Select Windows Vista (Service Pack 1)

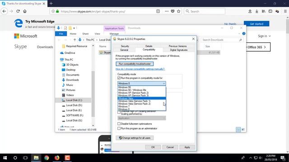pyautogui.click(x=141, y=101)
